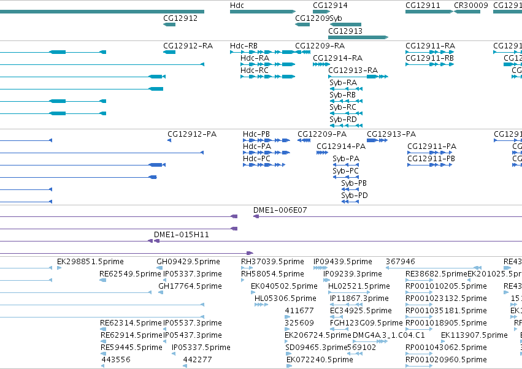Click the CG12913-RA transcript label
The width and height of the screenshot is (522, 369).
(353, 70)
